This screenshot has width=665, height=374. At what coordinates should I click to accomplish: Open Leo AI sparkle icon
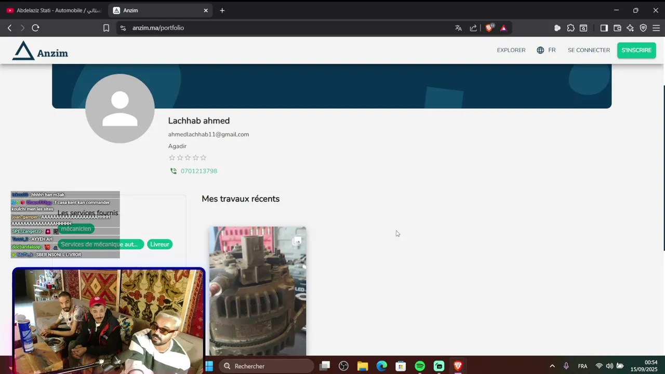tap(630, 28)
